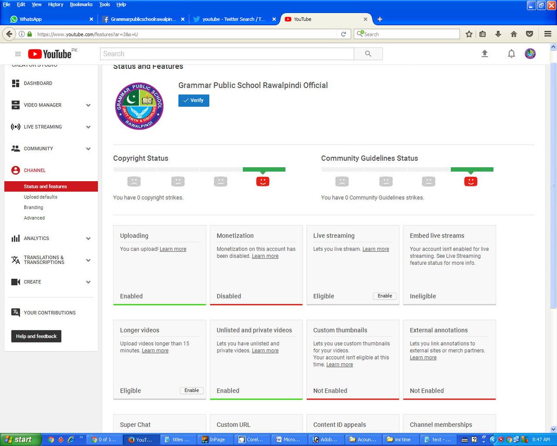
Task: Click Firefox back arrow button
Action: (x=9, y=34)
